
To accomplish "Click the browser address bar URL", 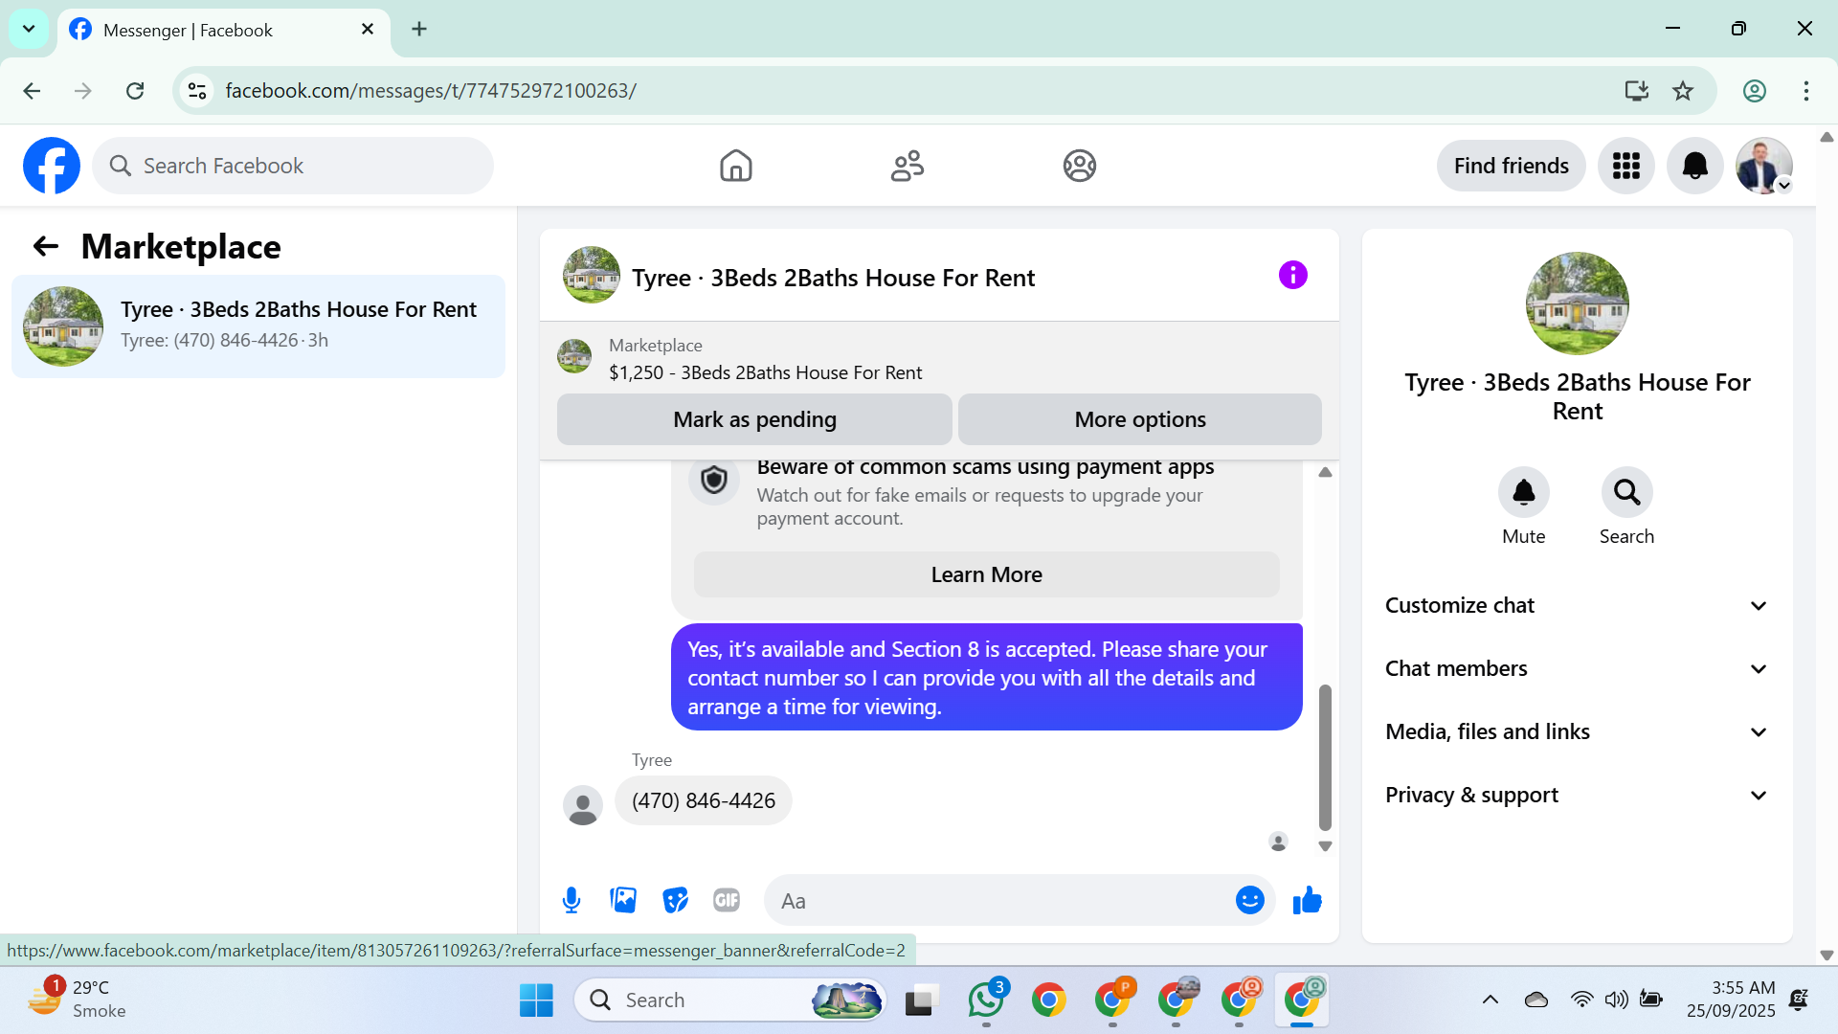I will pyautogui.click(x=431, y=91).
